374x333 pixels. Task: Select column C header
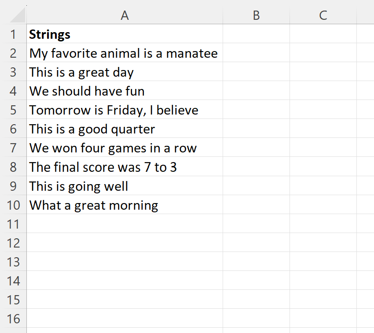(323, 15)
